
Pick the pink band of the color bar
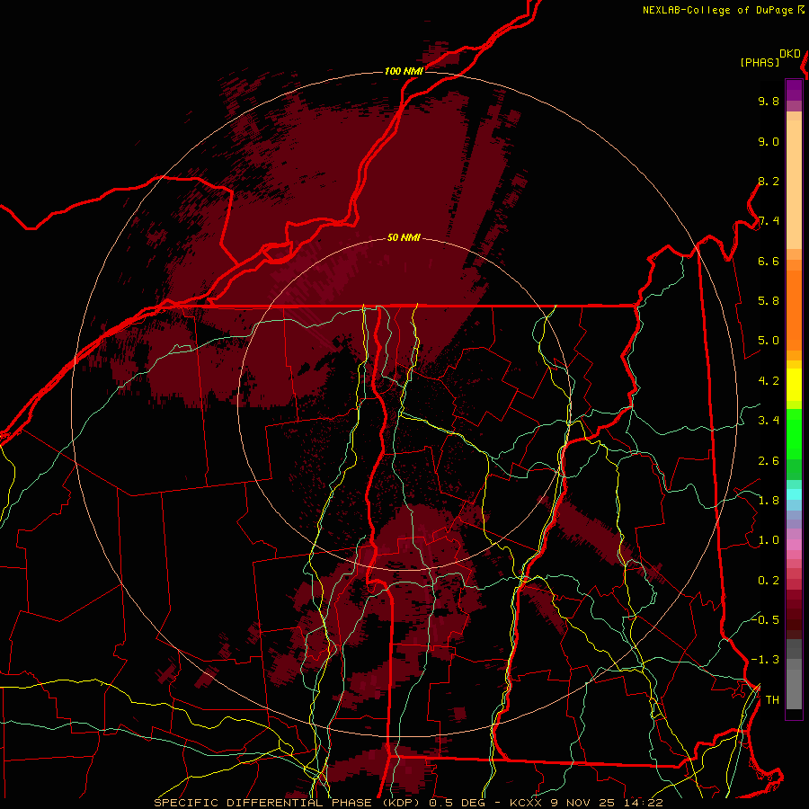[x=794, y=545]
